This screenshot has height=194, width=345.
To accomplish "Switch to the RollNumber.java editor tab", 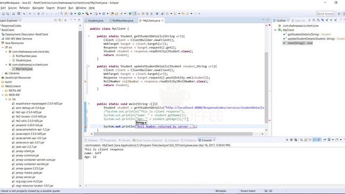I will point(122,20).
